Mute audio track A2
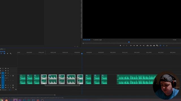 click(8, 85)
